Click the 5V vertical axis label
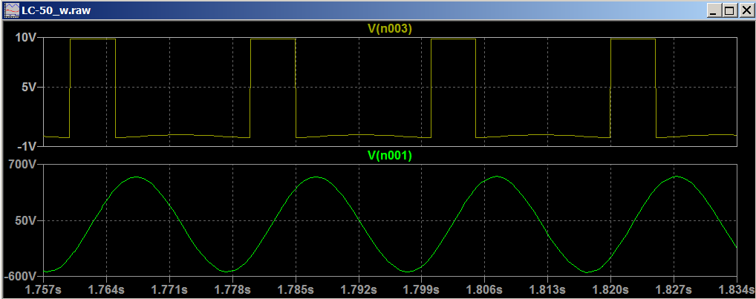This screenshot has height=299, width=756. pos(30,88)
